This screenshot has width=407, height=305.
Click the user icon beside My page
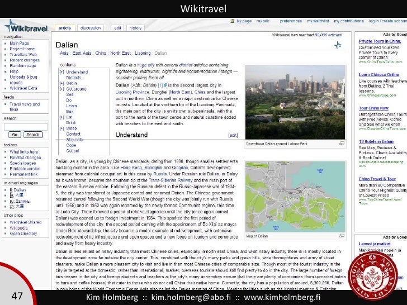coord(233,21)
